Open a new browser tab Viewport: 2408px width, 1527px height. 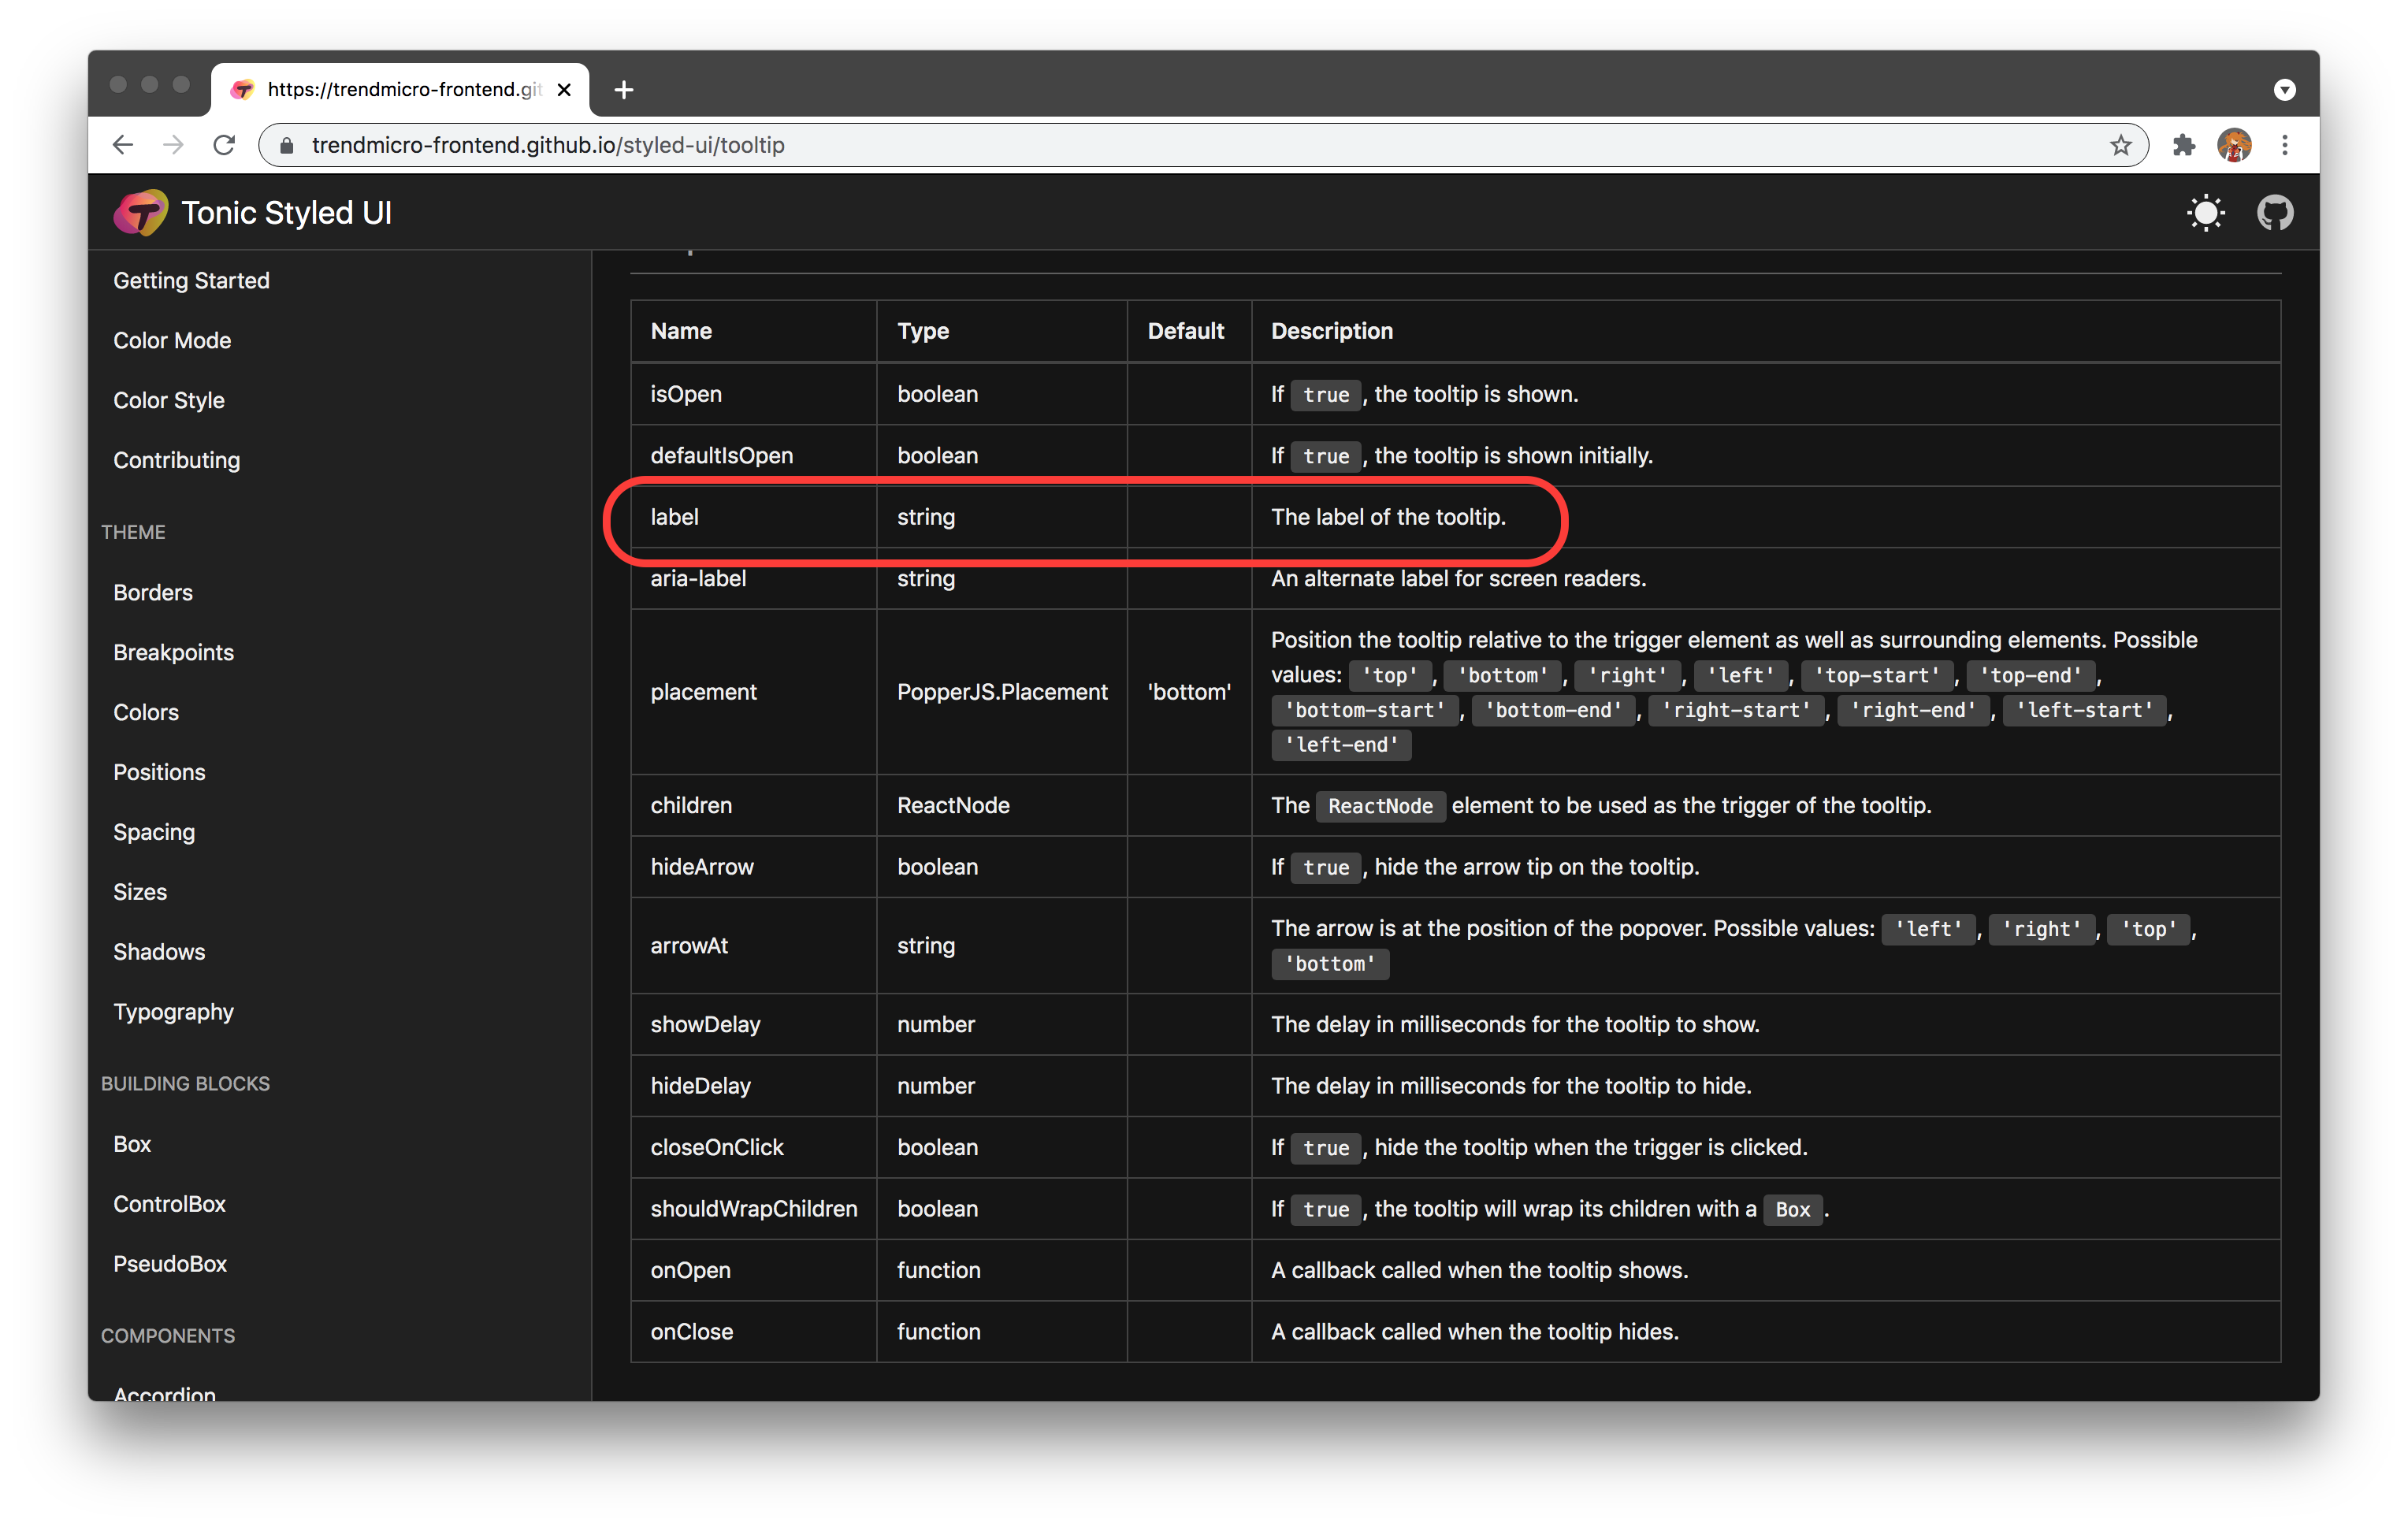click(624, 89)
